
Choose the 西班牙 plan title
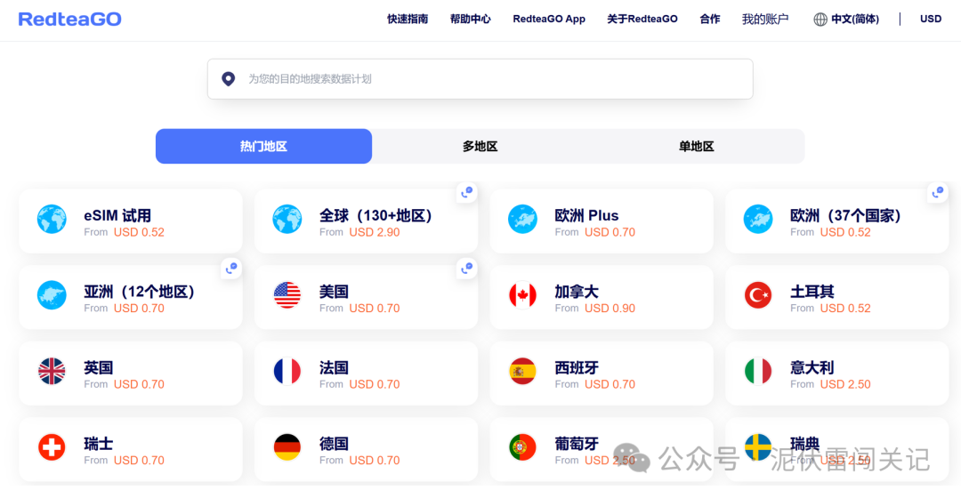coord(577,367)
